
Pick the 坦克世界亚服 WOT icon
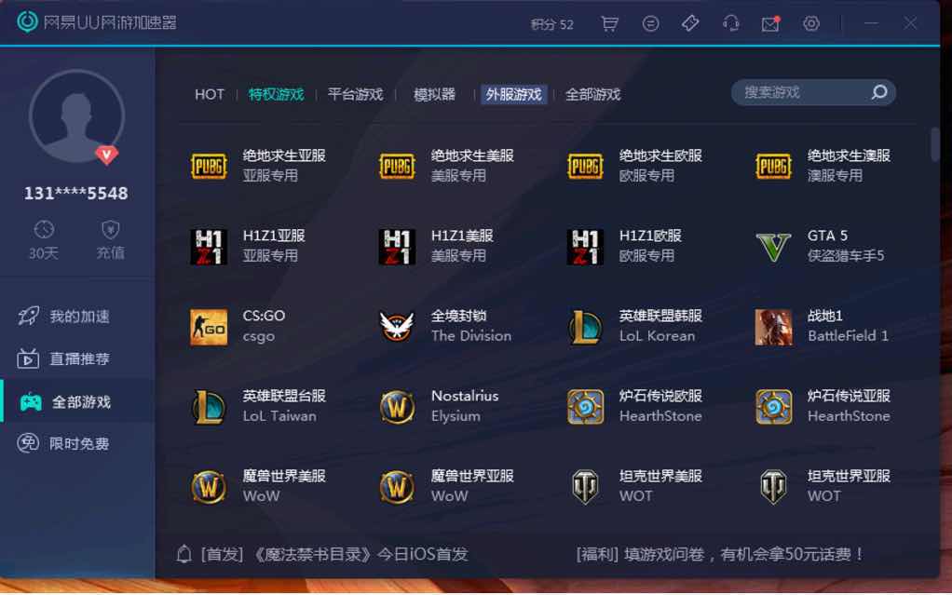[773, 487]
